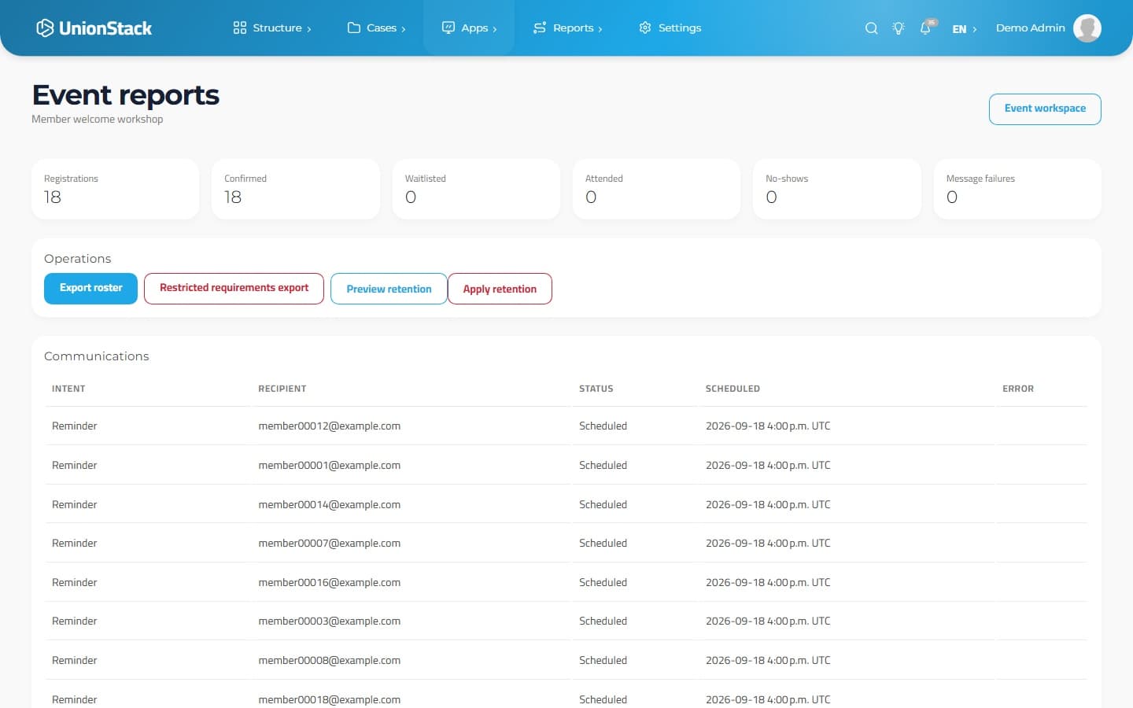Click the lightbulb tips icon

click(899, 28)
